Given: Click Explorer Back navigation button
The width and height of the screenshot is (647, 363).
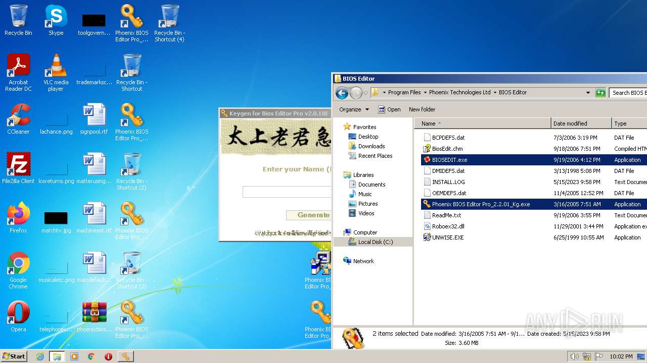Looking at the screenshot, I should [x=342, y=93].
